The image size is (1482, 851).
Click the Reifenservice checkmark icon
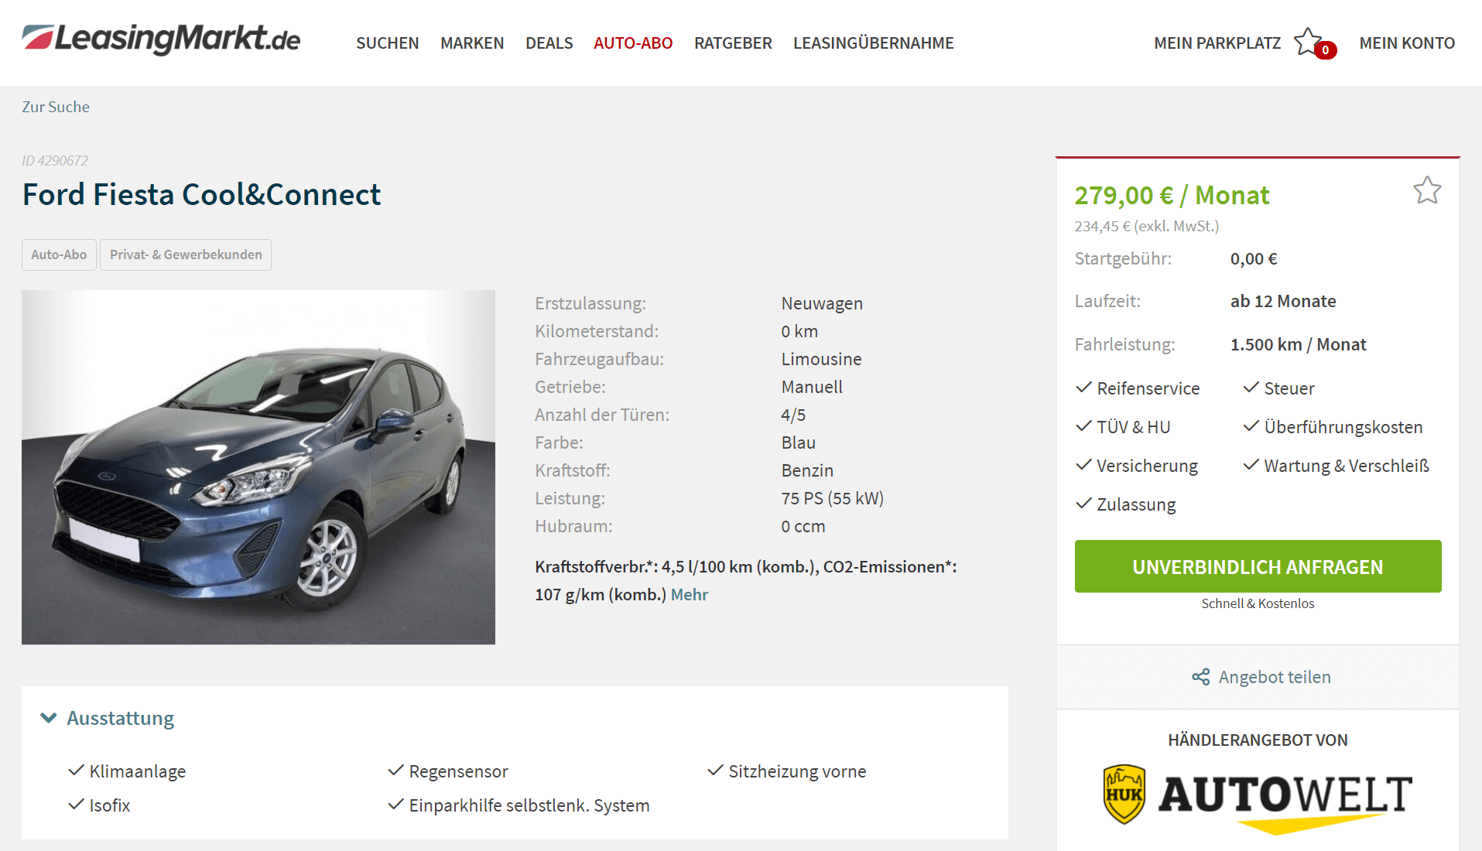pyautogui.click(x=1083, y=387)
